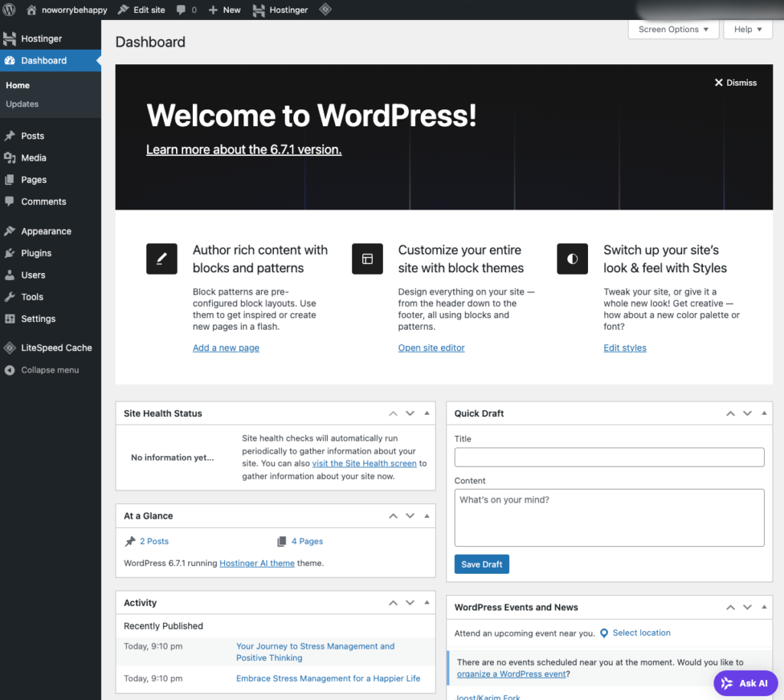
Task: Move the WordPress Events and News panel down
Action: pyautogui.click(x=747, y=607)
